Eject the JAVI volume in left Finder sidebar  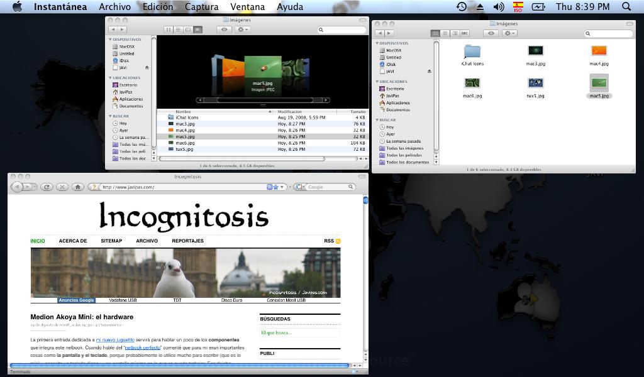tap(147, 68)
